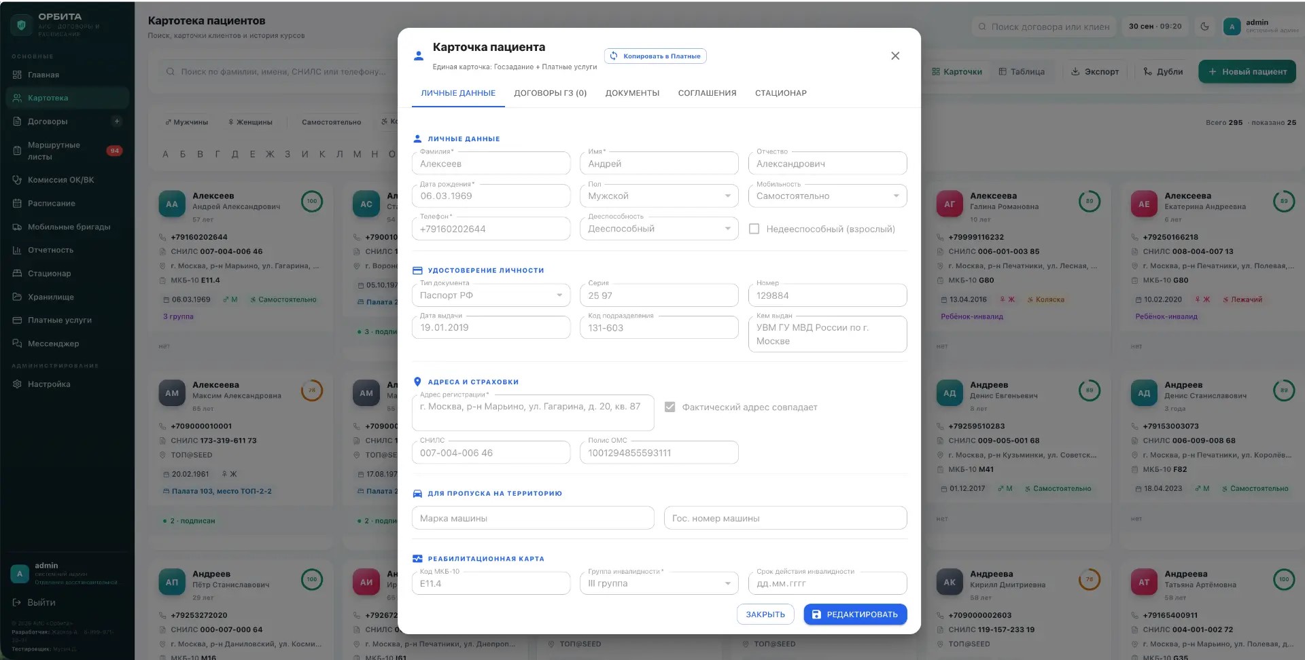The image size is (1305, 660).
Task: Click the Мобильные бригады truck icon
Action: [17, 227]
